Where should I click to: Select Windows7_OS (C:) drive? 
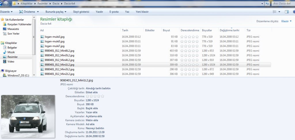tap(18, 75)
